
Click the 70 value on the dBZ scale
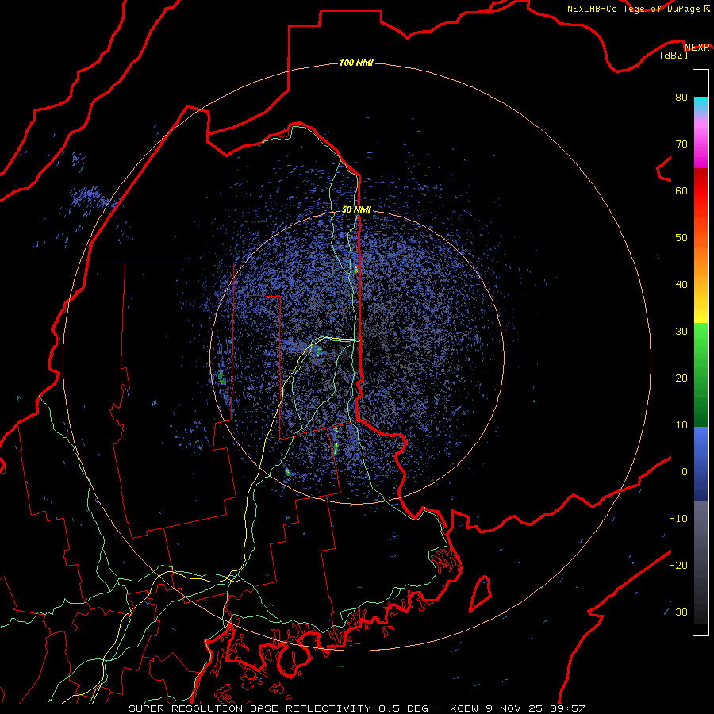[681, 144]
